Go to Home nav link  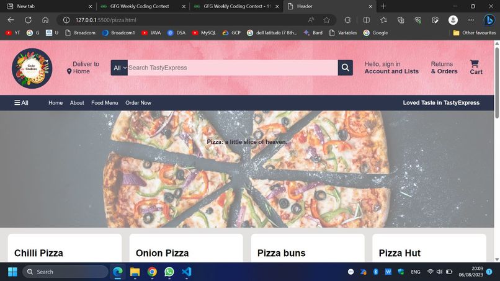coord(55,103)
